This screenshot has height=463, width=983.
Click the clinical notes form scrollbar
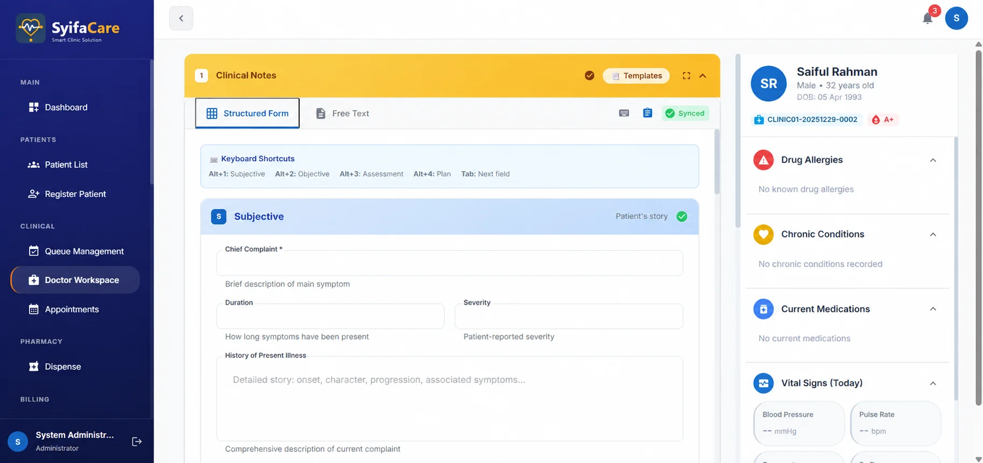[717, 161]
